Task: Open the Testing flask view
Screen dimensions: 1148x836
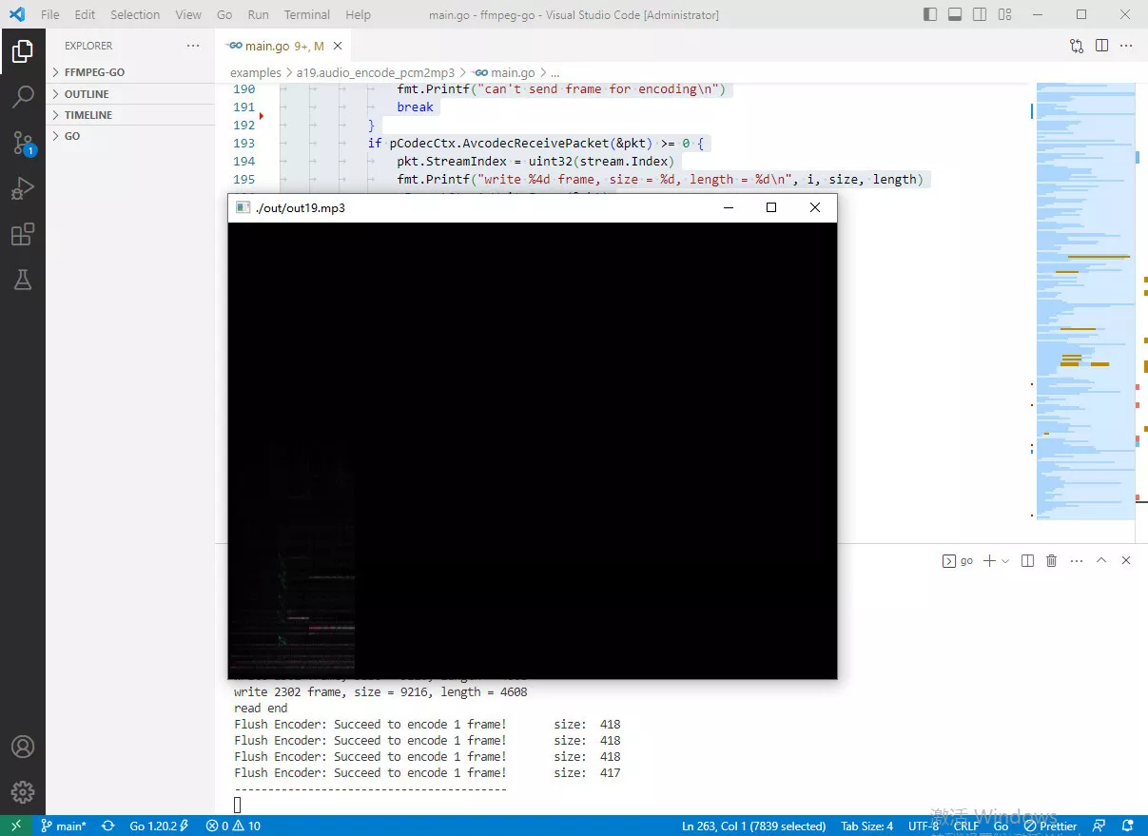Action: tap(23, 280)
